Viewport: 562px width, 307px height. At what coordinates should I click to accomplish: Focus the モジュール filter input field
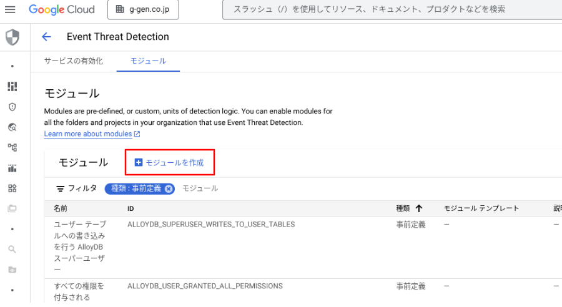click(200, 188)
